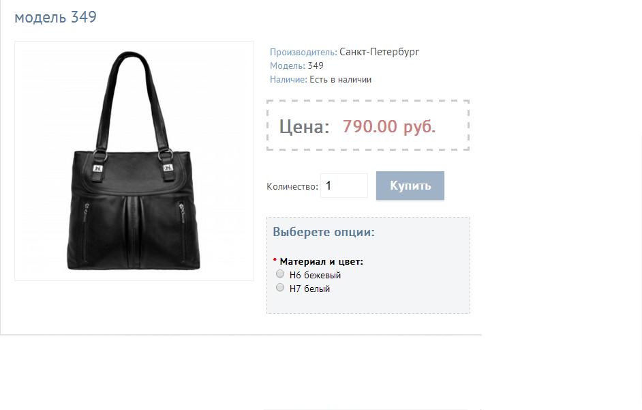Click the Модель label text

288,65
